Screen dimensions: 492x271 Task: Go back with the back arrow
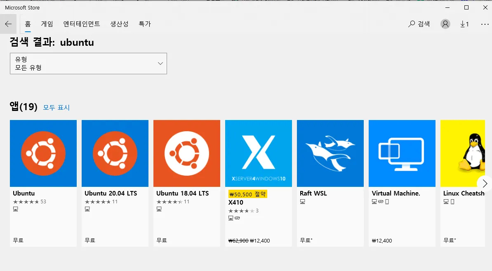click(x=8, y=24)
